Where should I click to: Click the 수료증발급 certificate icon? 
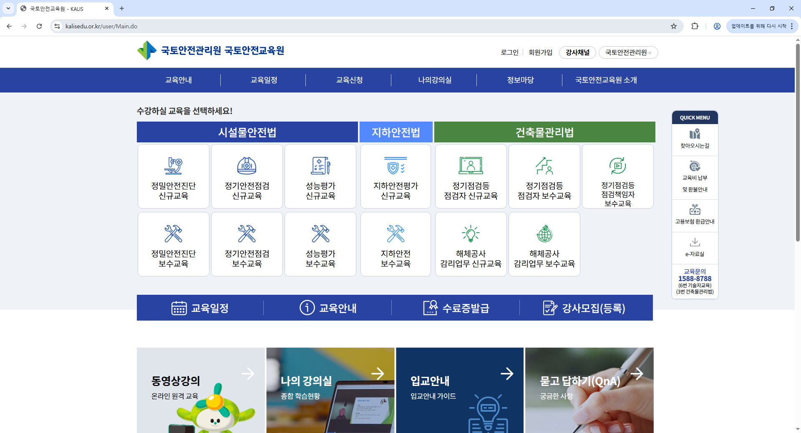point(431,308)
